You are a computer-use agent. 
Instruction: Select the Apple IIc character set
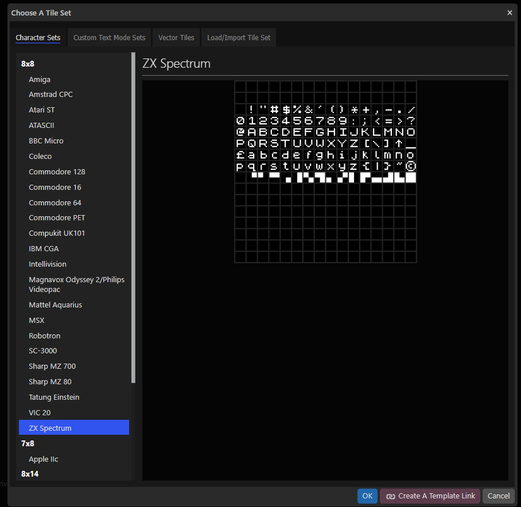click(x=74, y=459)
